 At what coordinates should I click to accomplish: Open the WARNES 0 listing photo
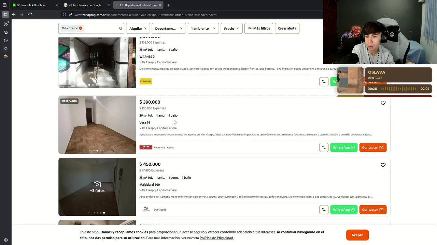click(97, 63)
